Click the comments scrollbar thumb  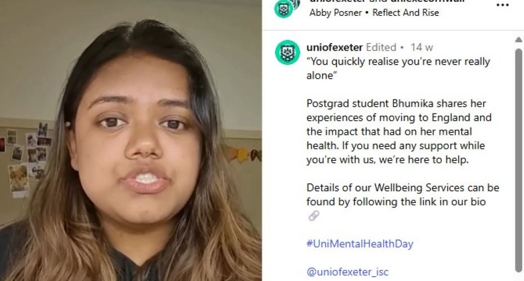(518, 160)
